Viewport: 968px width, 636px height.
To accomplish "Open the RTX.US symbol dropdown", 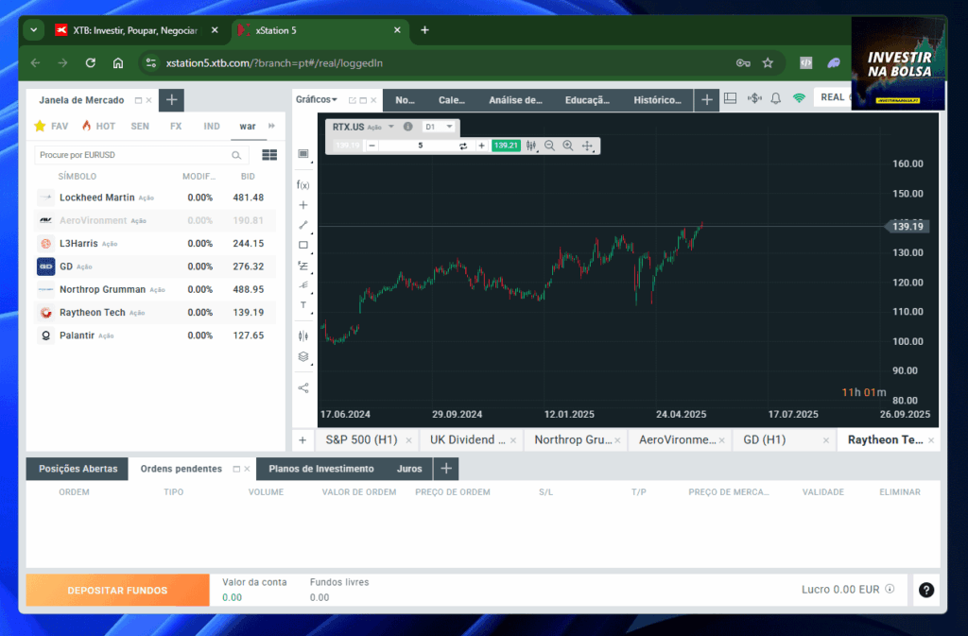I will (x=390, y=127).
